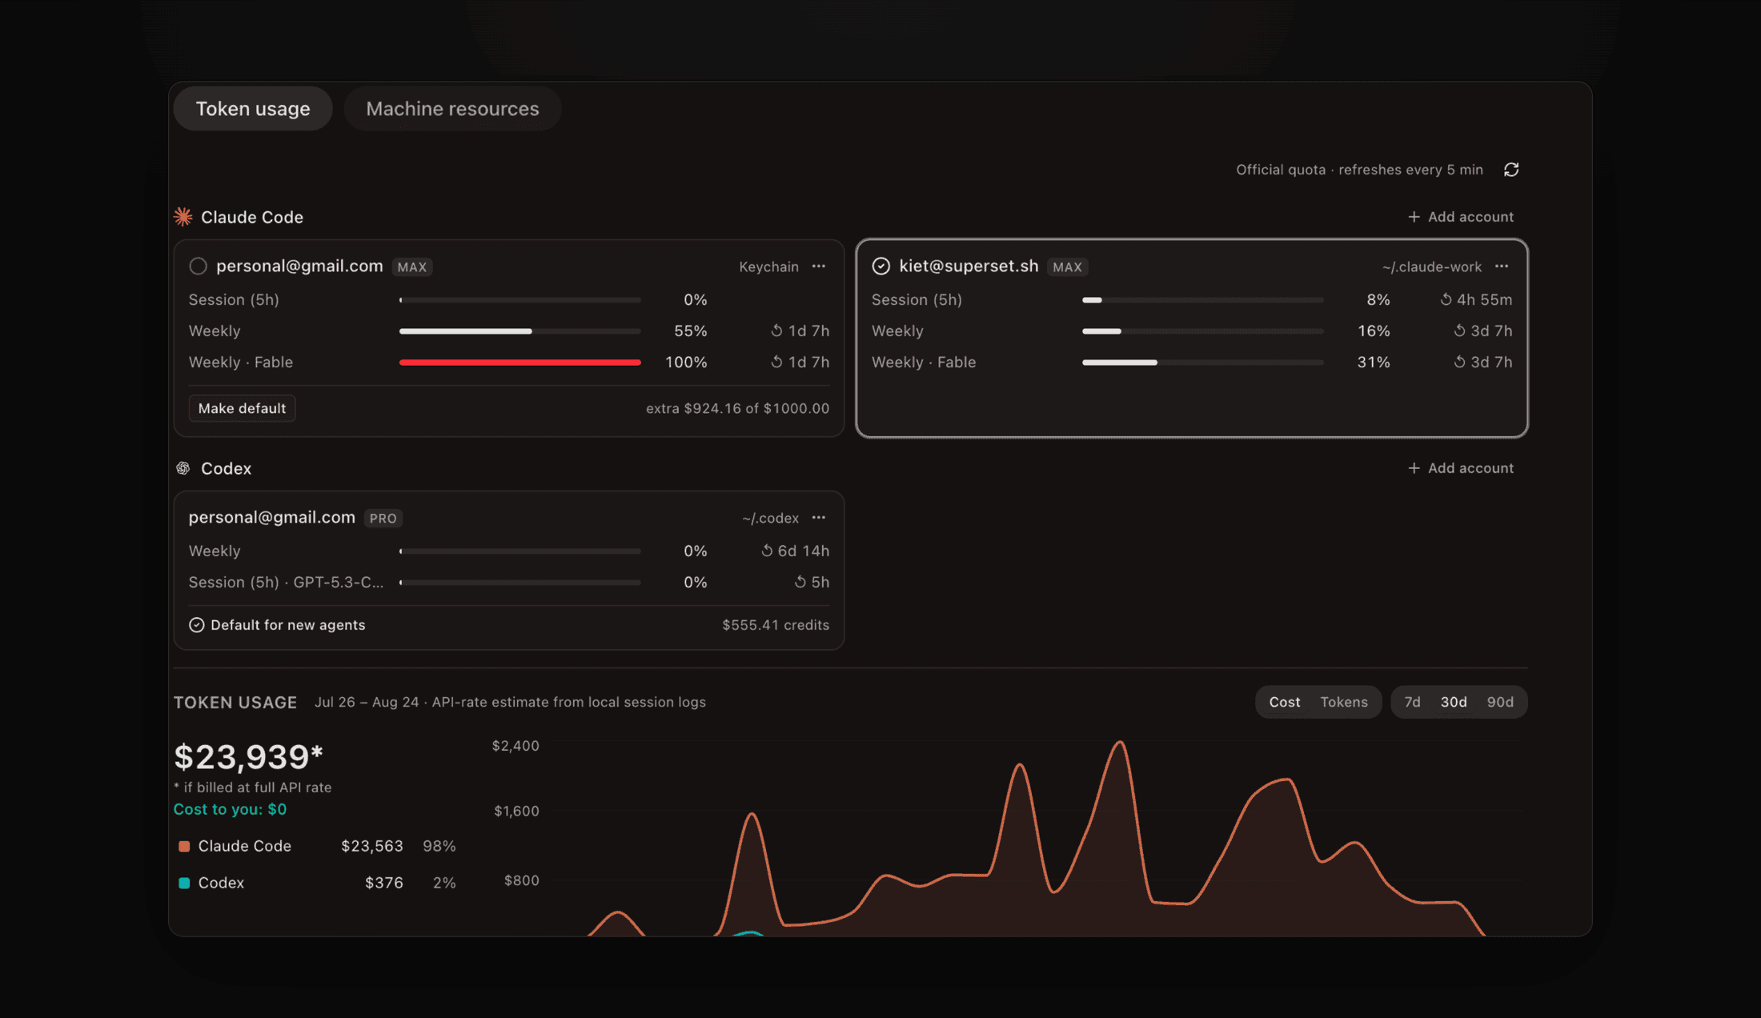The image size is (1761, 1018).
Task: Click the Codex personal@gmail.com account email
Action: [272, 517]
